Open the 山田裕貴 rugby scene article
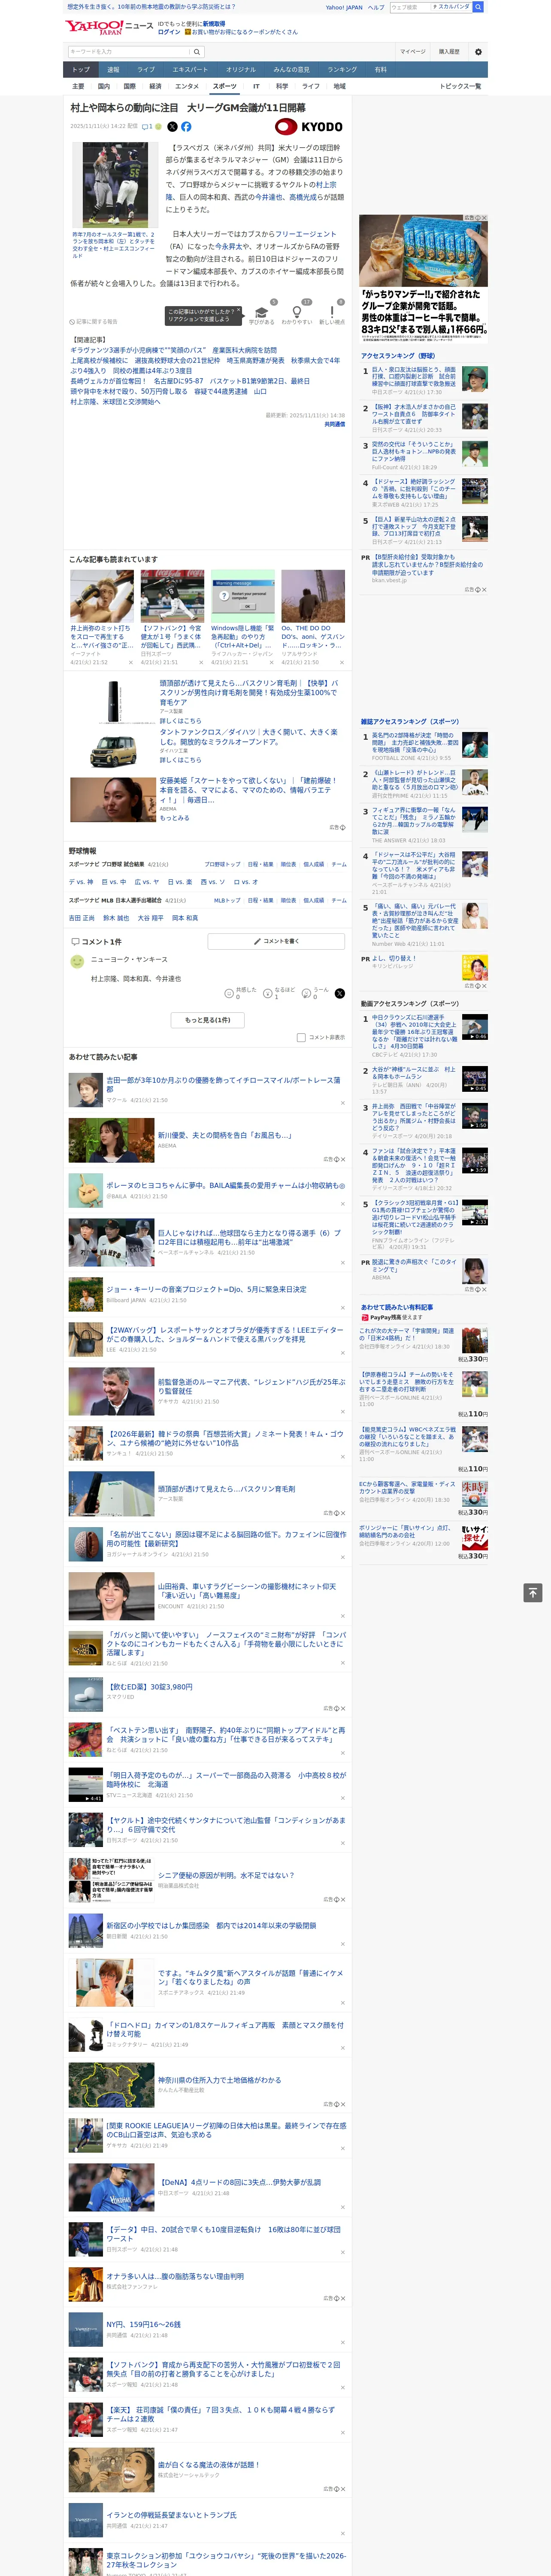This screenshot has width=551, height=2576. [x=247, y=1591]
